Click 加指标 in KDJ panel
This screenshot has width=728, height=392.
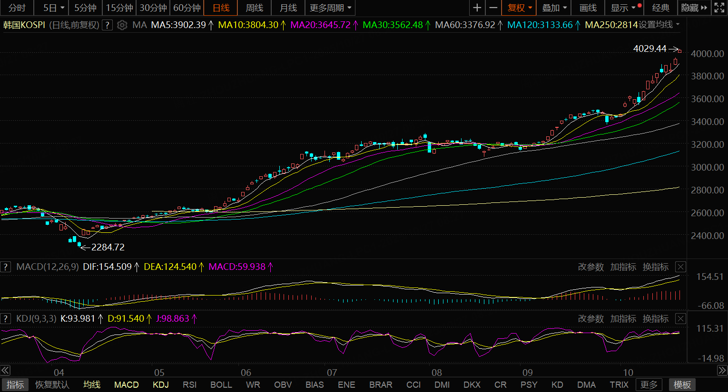coord(623,319)
